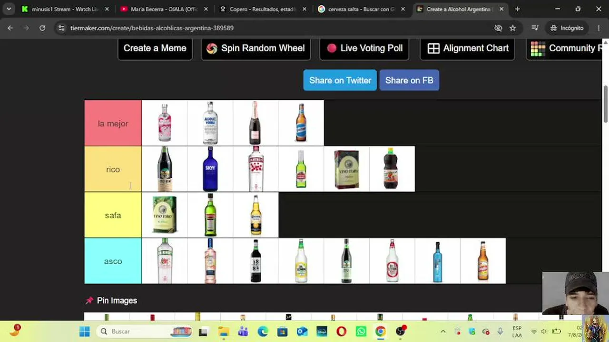Select the Quilmes beer bottle in la mejor
Image resolution: width=609 pixels, height=342 pixels.
pyautogui.click(x=301, y=123)
